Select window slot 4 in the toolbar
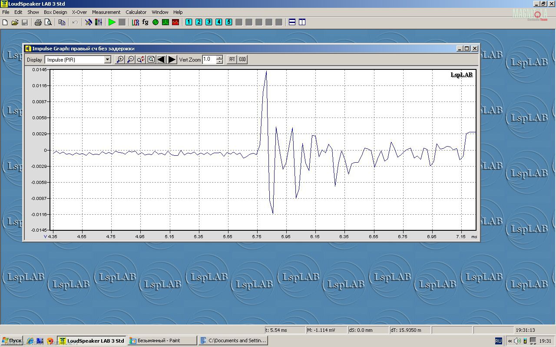The height and width of the screenshot is (347, 556). tap(218, 22)
